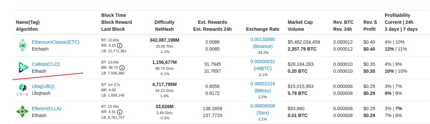This screenshot has height=124, width=430.
Task: Click the Est. Rewards 24h header
Action: [x=212, y=29]
